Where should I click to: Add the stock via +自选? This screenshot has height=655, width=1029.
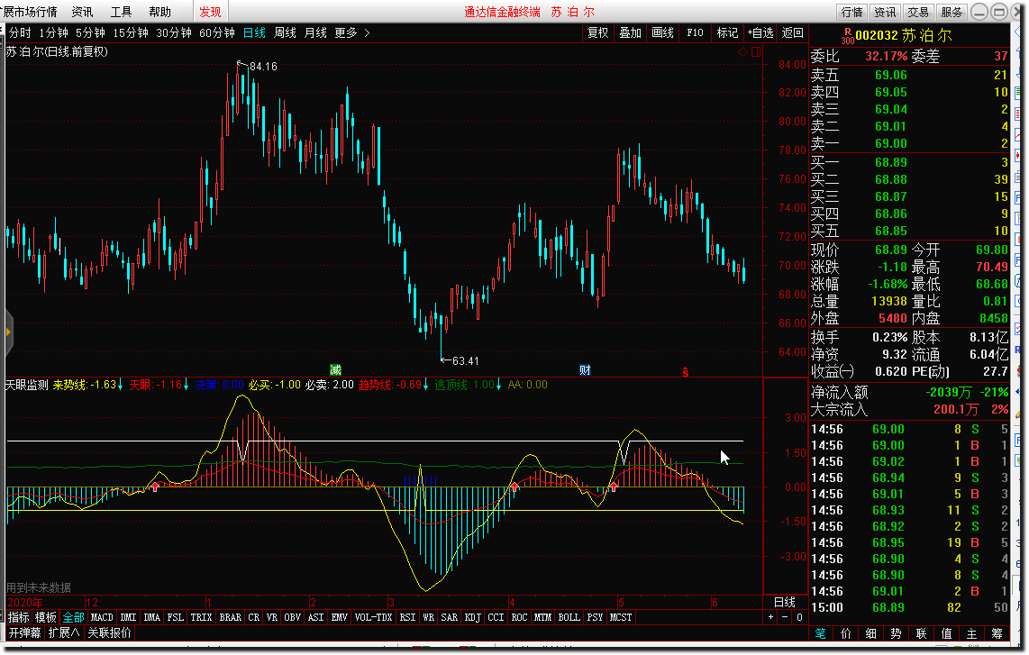pyautogui.click(x=760, y=32)
